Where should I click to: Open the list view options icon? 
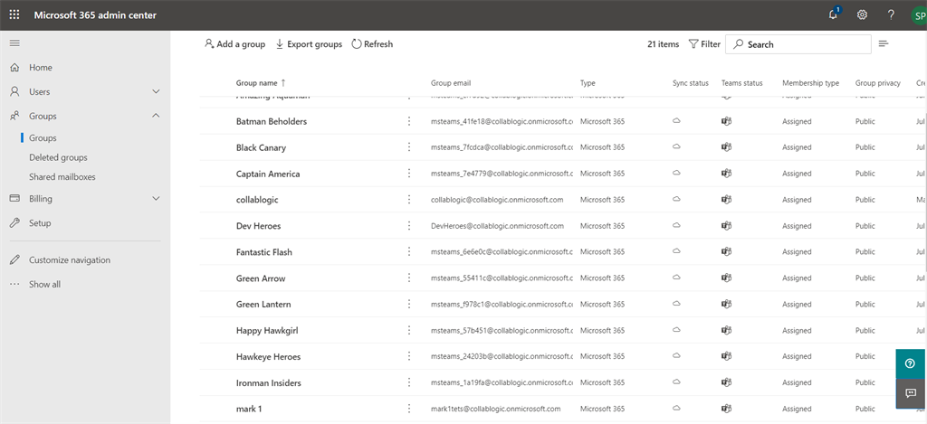point(884,43)
